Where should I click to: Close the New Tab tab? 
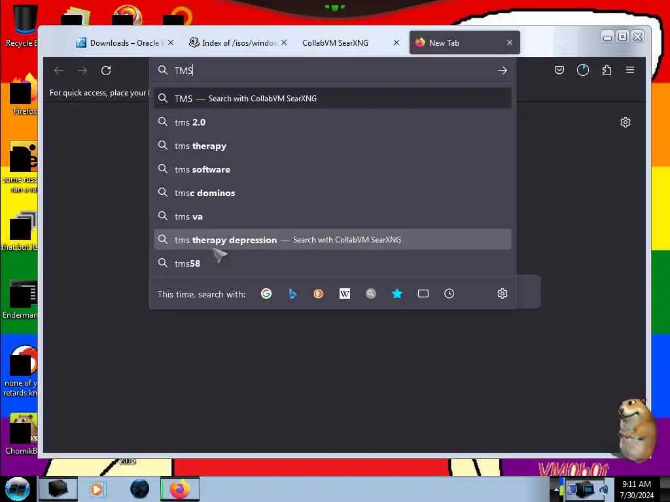pos(509,42)
